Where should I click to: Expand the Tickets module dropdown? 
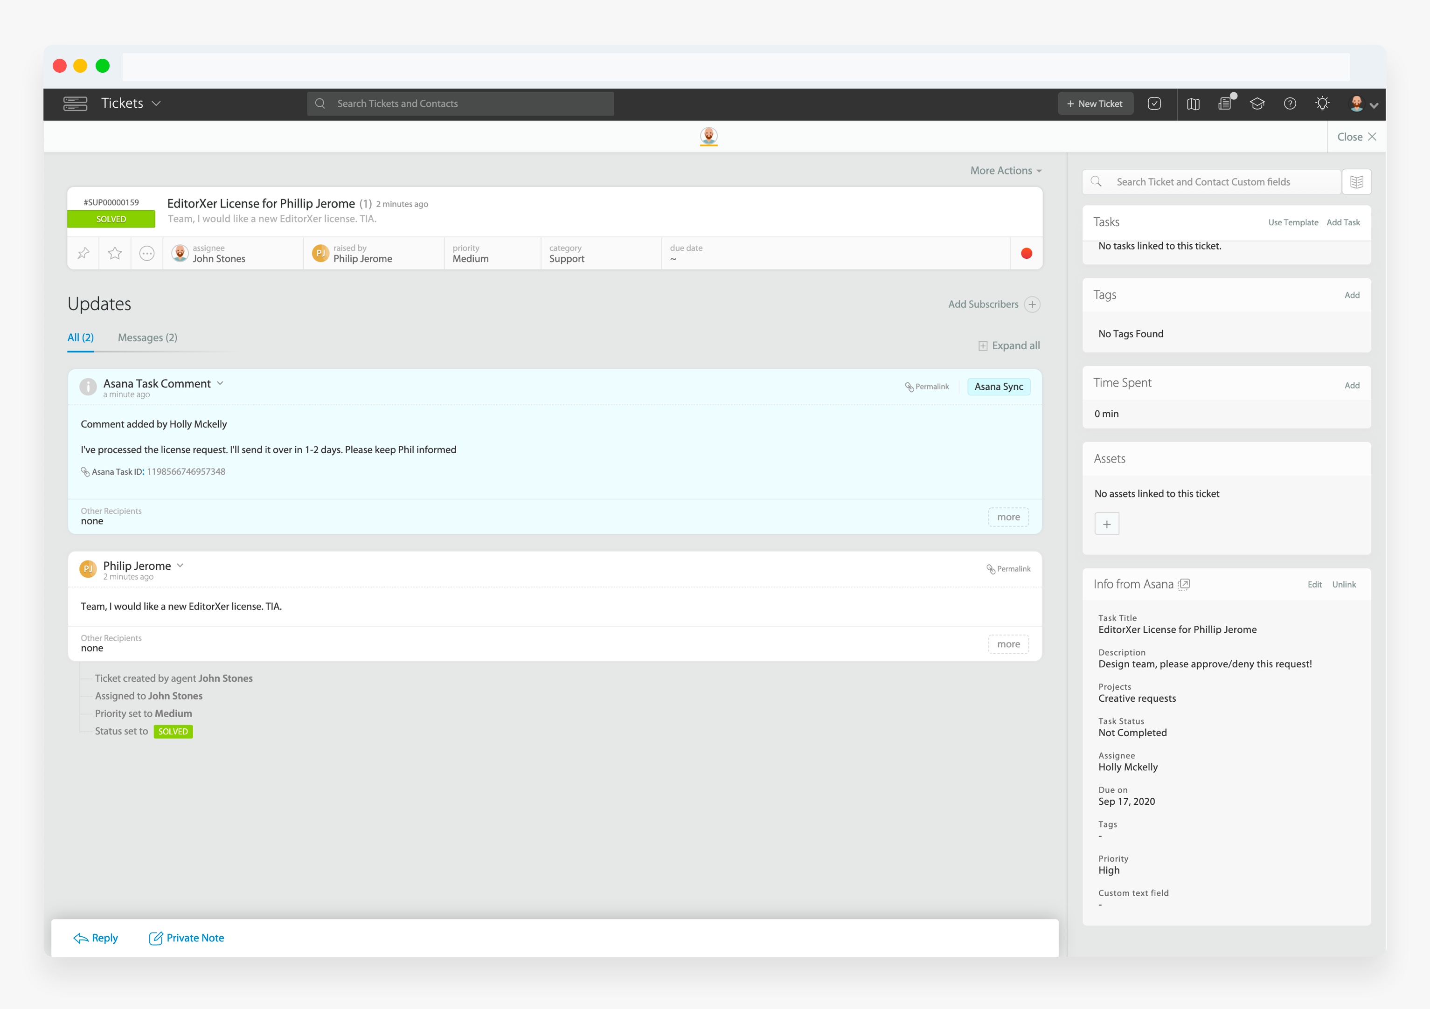click(156, 104)
